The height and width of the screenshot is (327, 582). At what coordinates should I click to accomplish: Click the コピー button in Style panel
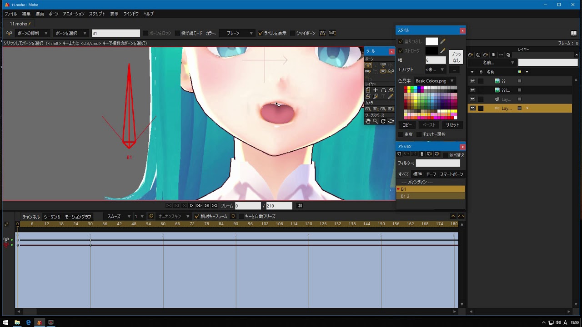click(407, 125)
